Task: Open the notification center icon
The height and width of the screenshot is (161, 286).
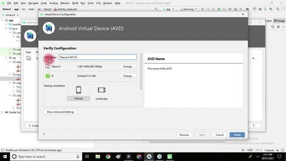Action: pyautogui.click(x=279, y=157)
